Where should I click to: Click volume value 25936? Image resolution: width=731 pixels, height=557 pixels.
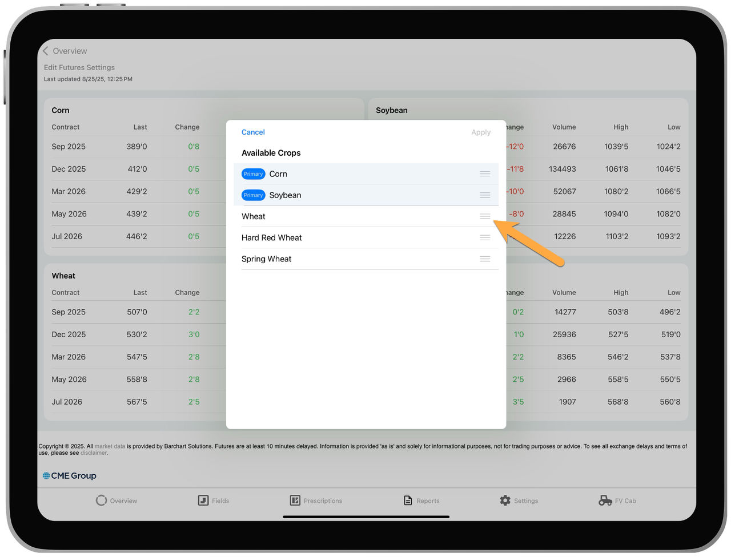[564, 334]
